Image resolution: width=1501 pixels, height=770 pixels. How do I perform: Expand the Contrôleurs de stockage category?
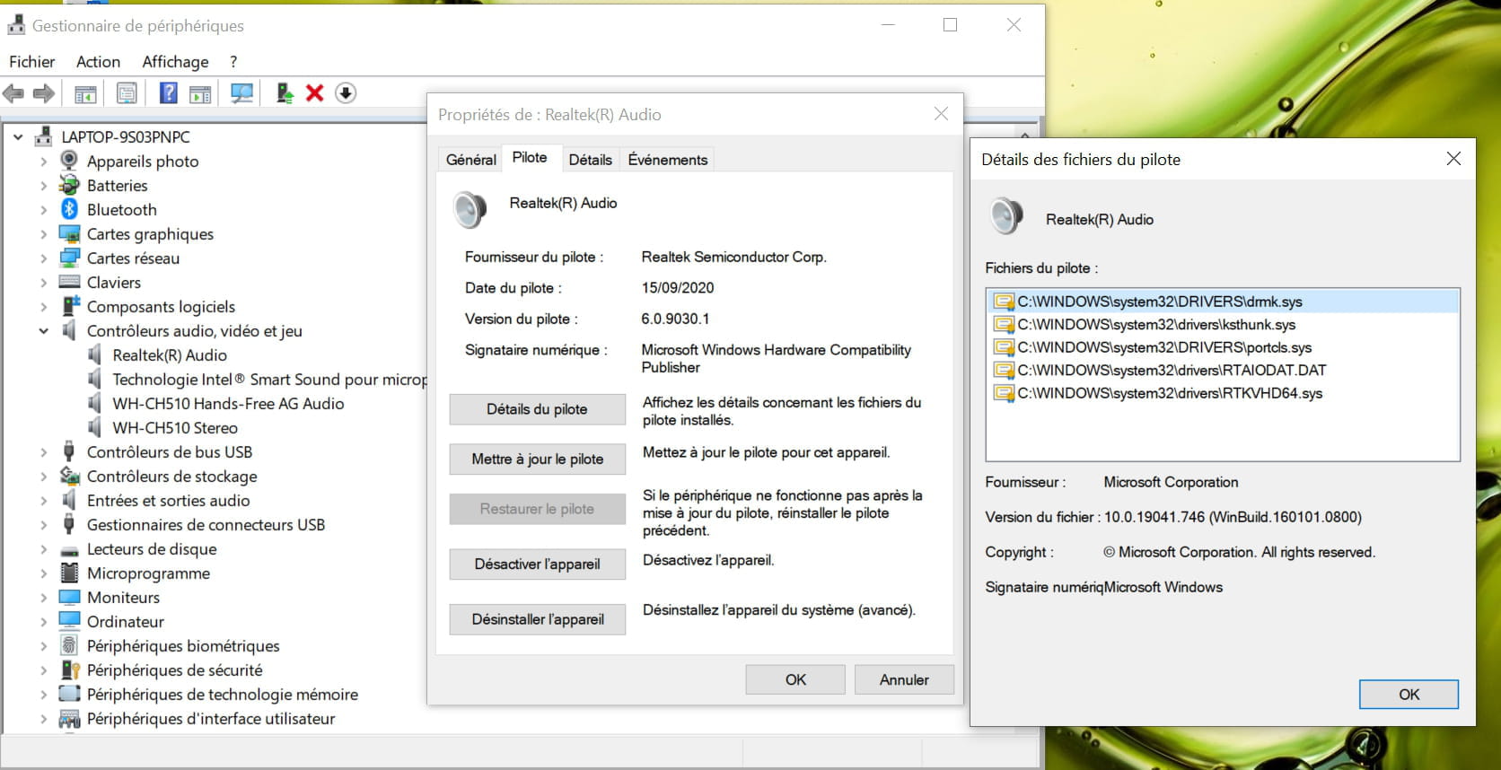[43, 477]
